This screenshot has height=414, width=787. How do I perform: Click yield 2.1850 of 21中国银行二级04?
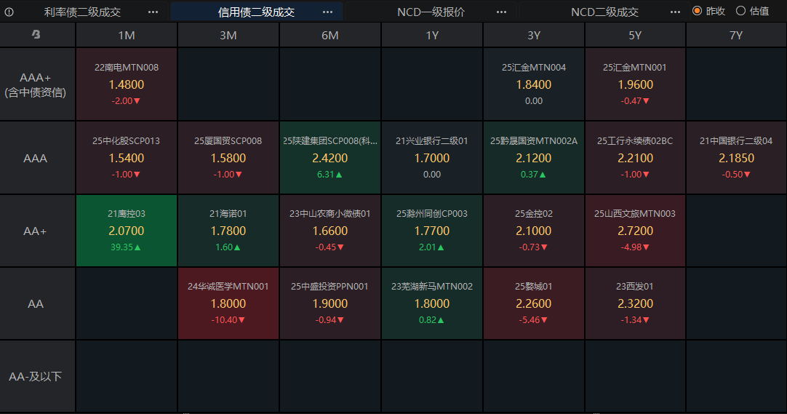[x=736, y=158]
